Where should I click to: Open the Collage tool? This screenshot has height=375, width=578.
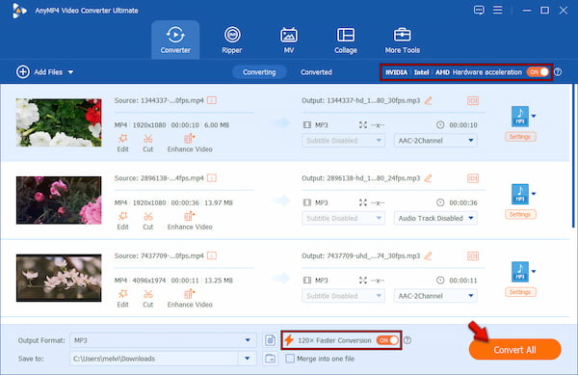[x=346, y=40]
